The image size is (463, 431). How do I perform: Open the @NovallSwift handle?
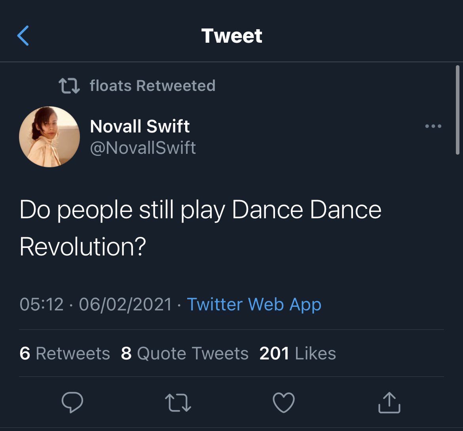143,148
